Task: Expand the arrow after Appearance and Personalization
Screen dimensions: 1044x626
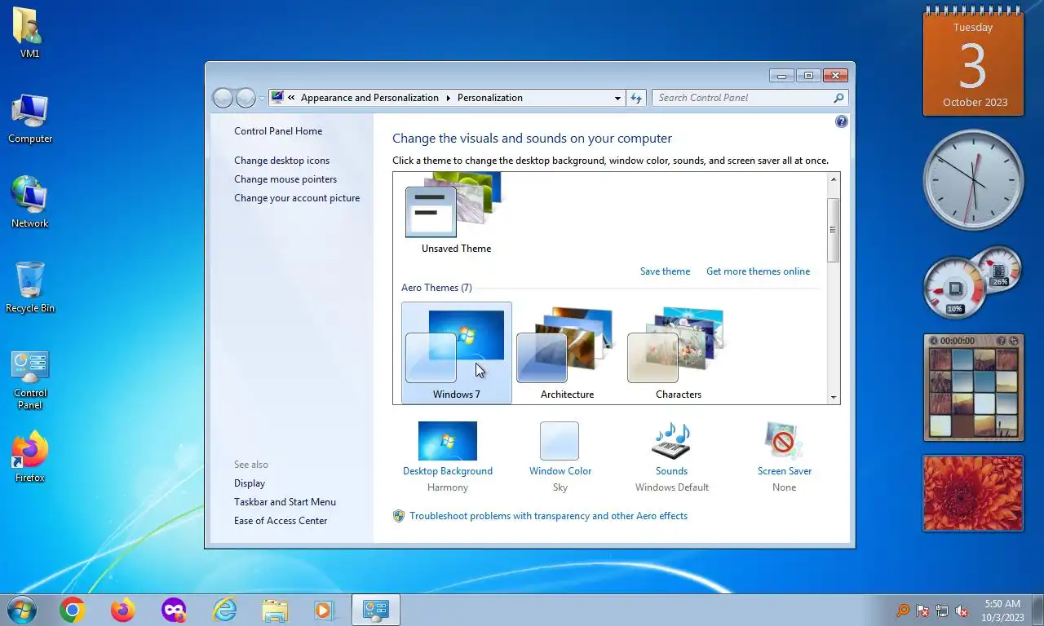Action: (448, 98)
